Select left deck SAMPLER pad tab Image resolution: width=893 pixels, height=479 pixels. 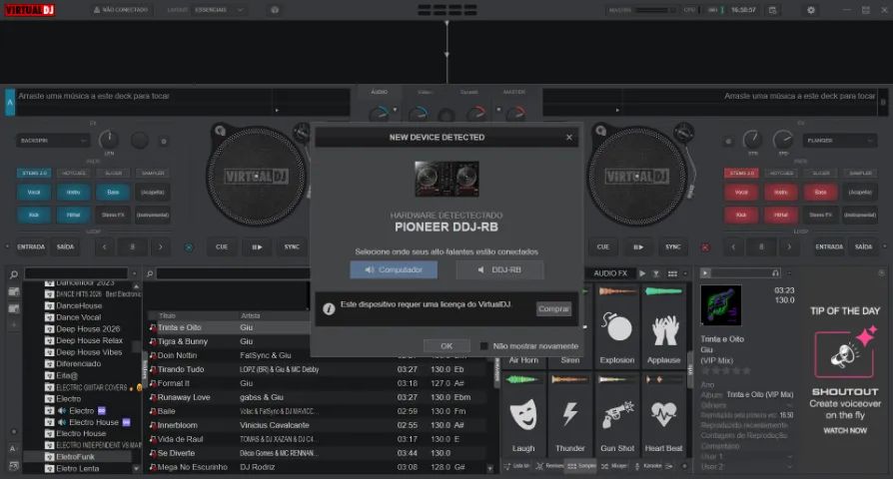(153, 173)
